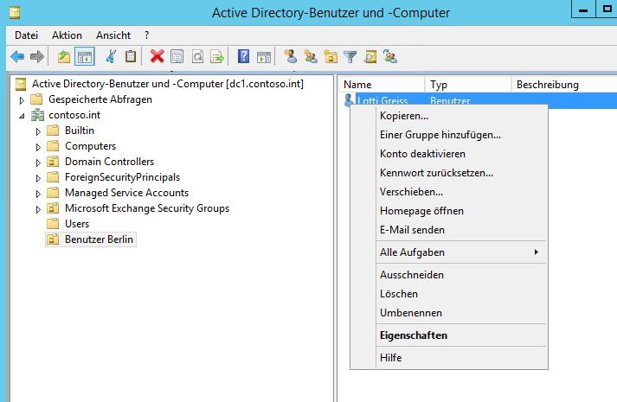This screenshot has height=402, width=617.
Task: Click the Lotti Greiss user icon
Action: tap(349, 100)
